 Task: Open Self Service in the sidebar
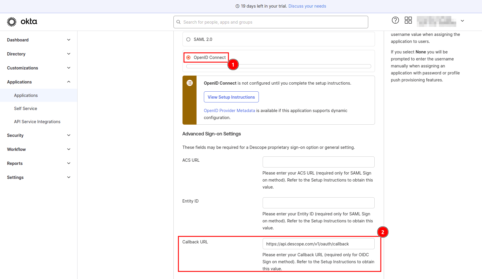(25, 109)
